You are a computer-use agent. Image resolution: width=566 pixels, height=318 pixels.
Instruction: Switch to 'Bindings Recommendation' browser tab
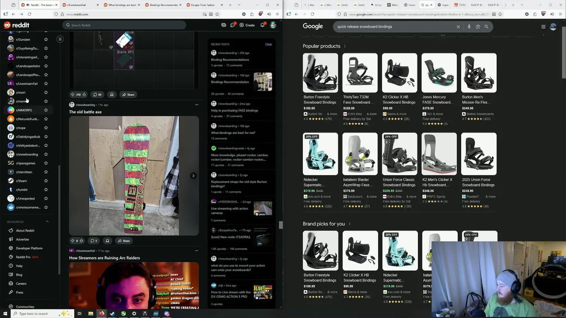click(x=164, y=5)
